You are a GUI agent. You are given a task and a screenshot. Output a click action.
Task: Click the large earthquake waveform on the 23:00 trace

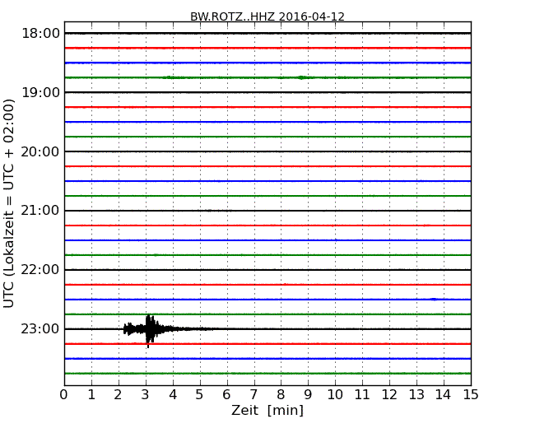tap(150, 329)
